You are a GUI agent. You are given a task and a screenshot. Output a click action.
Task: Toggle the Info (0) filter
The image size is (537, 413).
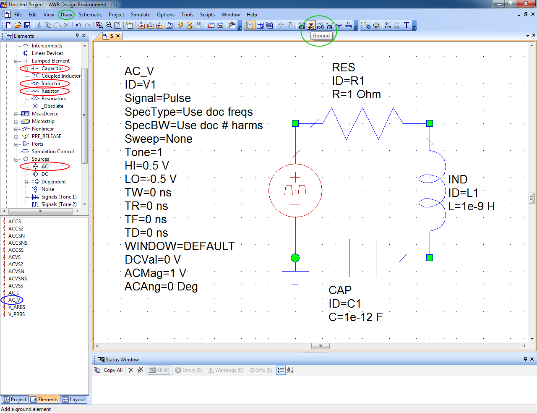[261, 370]
